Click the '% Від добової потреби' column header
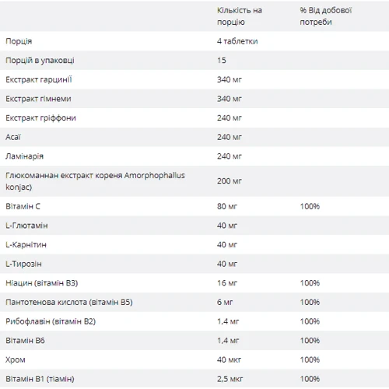 (x=326, y=16)
